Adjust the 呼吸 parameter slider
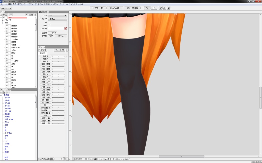Screen dimensions: 262x163 coord(58,115)
